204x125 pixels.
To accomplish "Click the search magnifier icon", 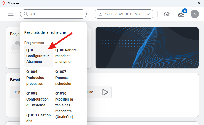I will (x=26, y=14).
